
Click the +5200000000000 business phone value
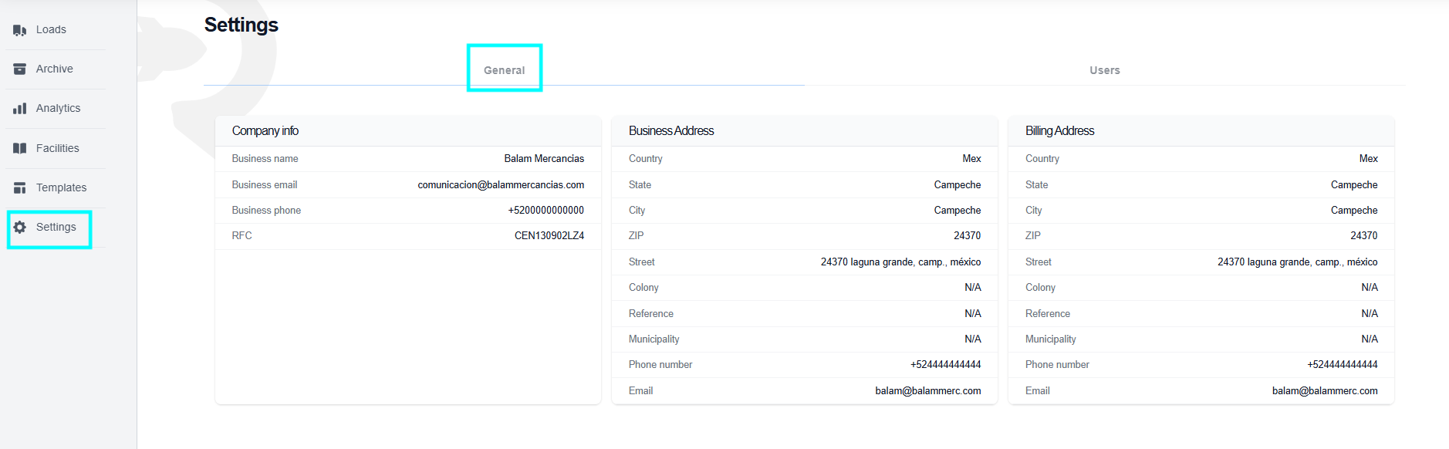click(x=545, y=211)
